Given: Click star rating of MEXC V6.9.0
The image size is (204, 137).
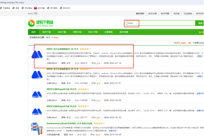Looking at the screenshot, I should click(83, 89).
